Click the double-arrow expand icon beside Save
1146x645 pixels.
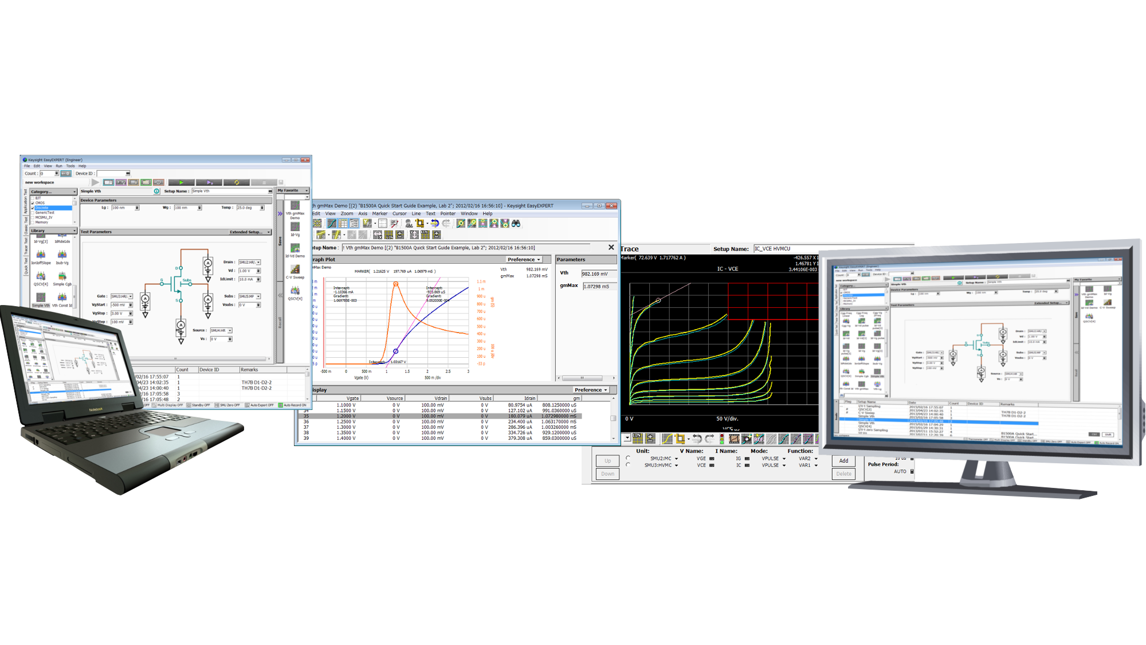[280, 213]
